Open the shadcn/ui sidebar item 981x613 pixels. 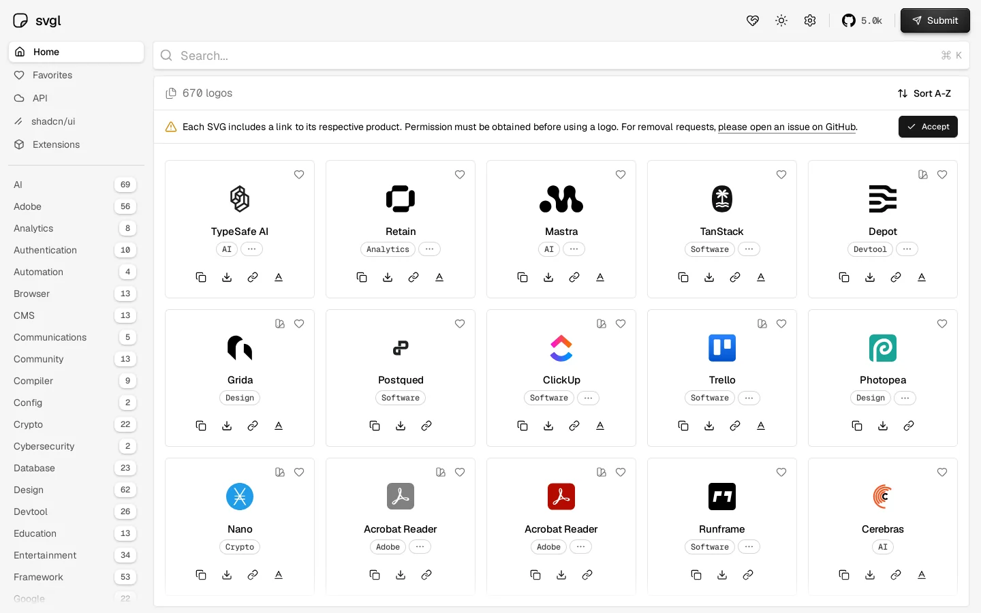[76, 121]
